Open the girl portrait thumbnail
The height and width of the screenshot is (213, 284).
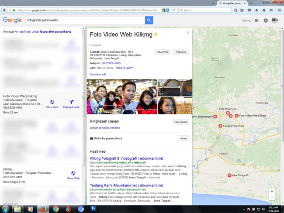point(175,106)
